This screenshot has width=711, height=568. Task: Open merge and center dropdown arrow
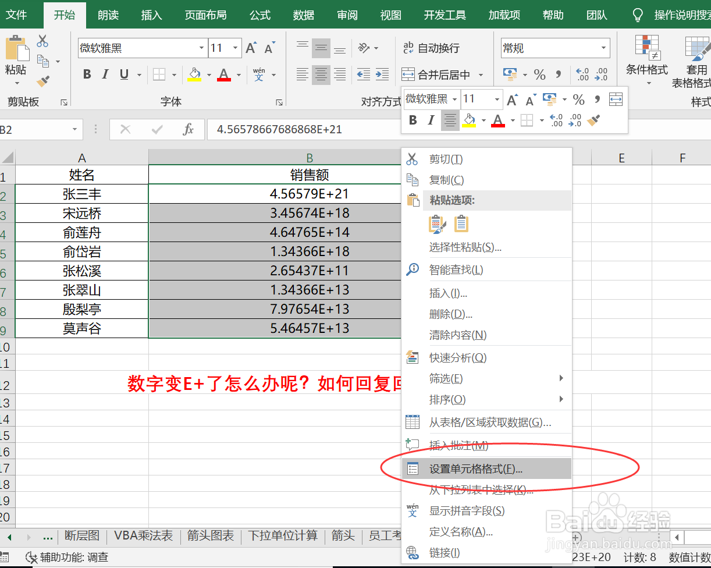pyautogui.click(x=481, y=75)
